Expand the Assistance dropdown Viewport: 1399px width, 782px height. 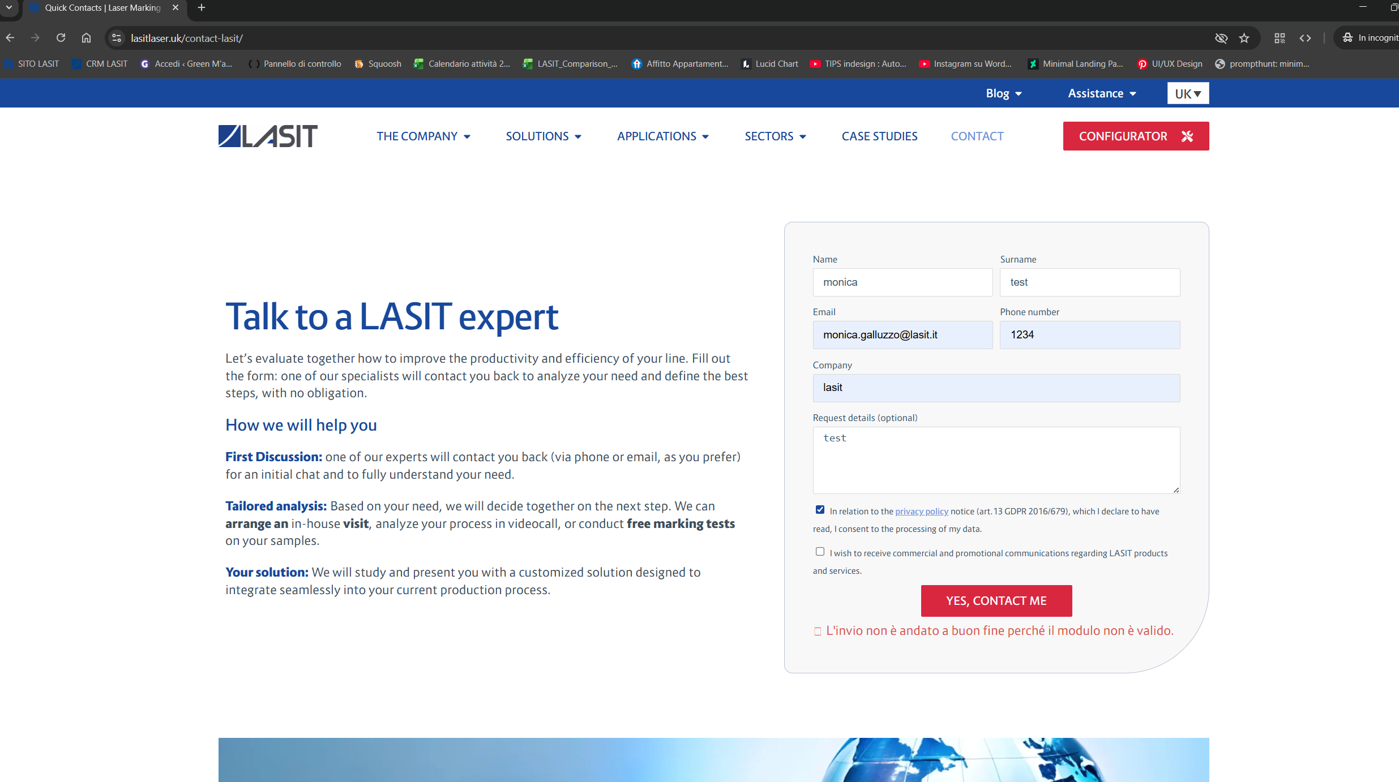pos(1102,93)
